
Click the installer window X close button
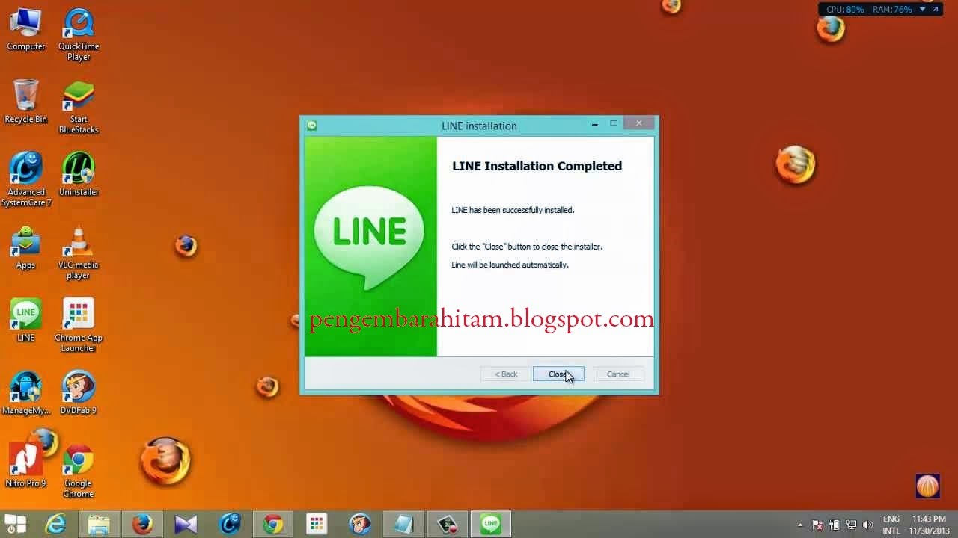point(638,123)
